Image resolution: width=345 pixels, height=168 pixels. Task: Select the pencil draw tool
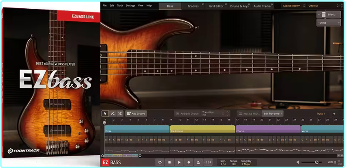coord(112,113)
